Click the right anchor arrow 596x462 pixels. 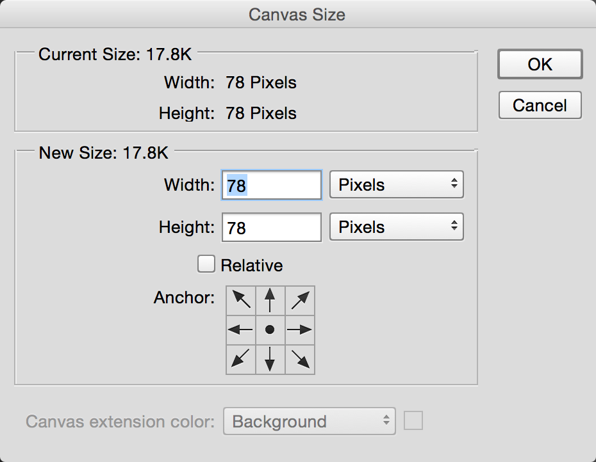pos(299,330)
